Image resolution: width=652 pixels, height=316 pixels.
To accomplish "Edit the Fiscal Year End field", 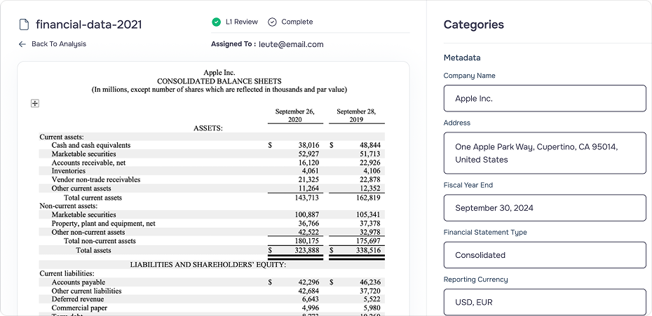I will (545, 208).
